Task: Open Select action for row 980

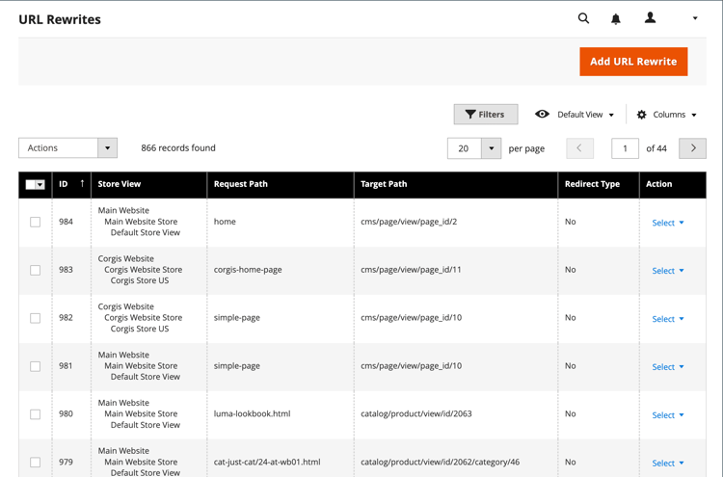Action: click(x=668, y=415)
